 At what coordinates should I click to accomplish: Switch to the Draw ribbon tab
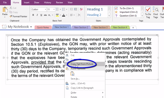[37, 2]
